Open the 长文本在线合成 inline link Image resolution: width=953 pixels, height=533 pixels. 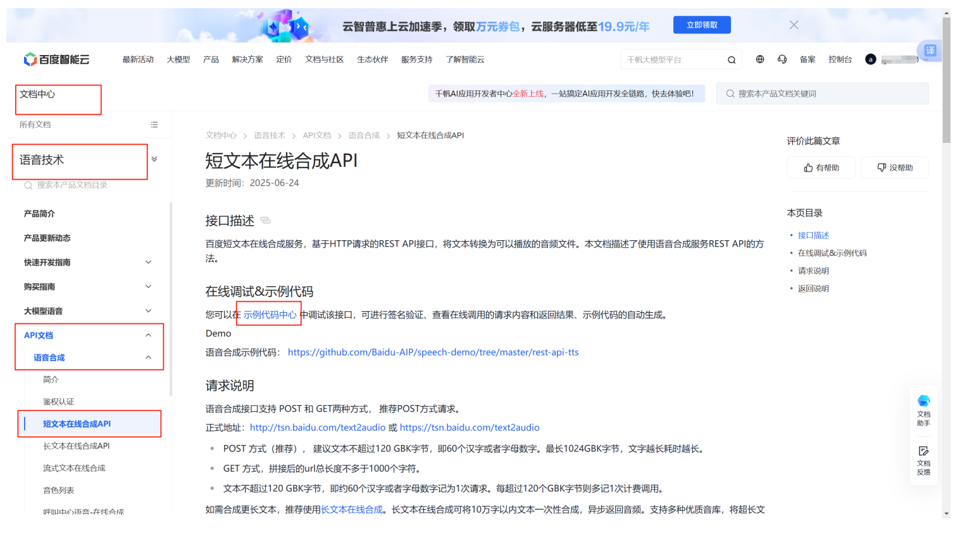pos(352,510)
